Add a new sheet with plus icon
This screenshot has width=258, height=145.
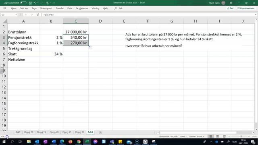tap(100, 133)
